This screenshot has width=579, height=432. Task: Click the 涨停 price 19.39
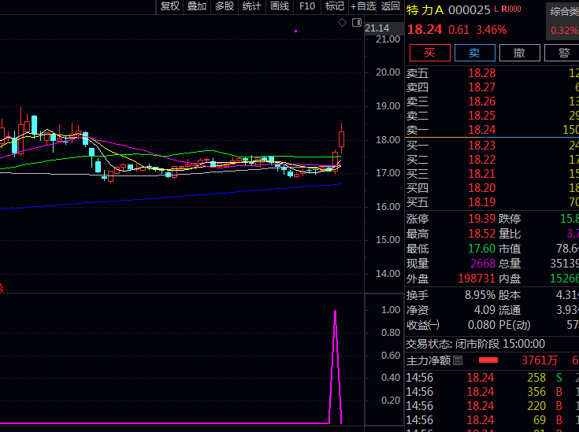tap(481, 219)
